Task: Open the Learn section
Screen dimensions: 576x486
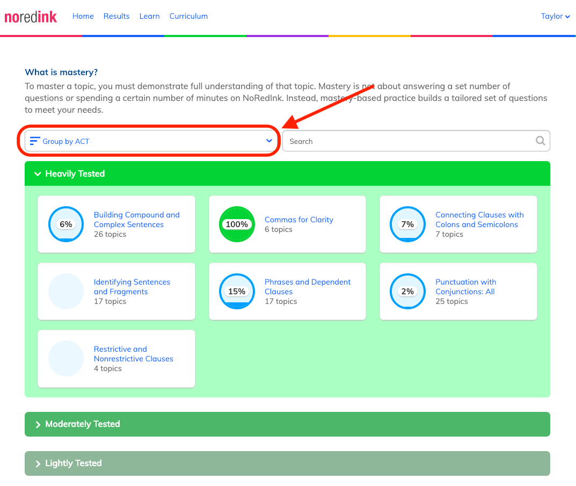Action: pos(150,16)
